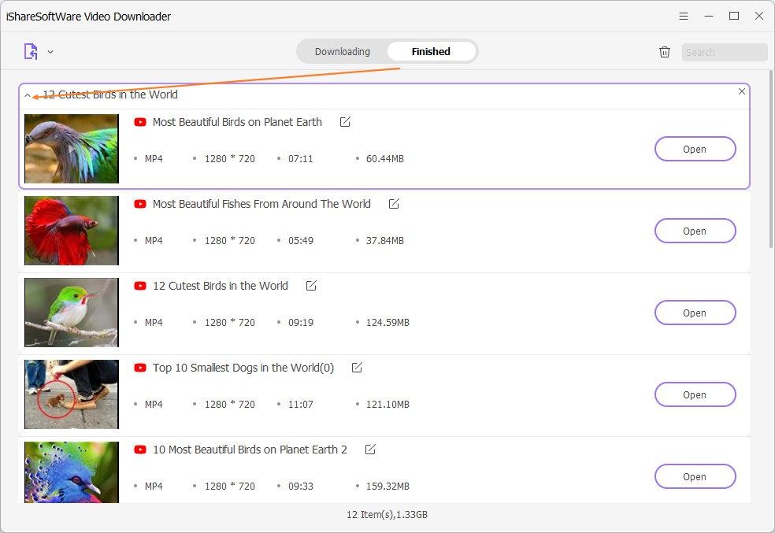Click the 124.59MB file size
Viewport: 775px width, 533px height.
click(x=387, y=323)
